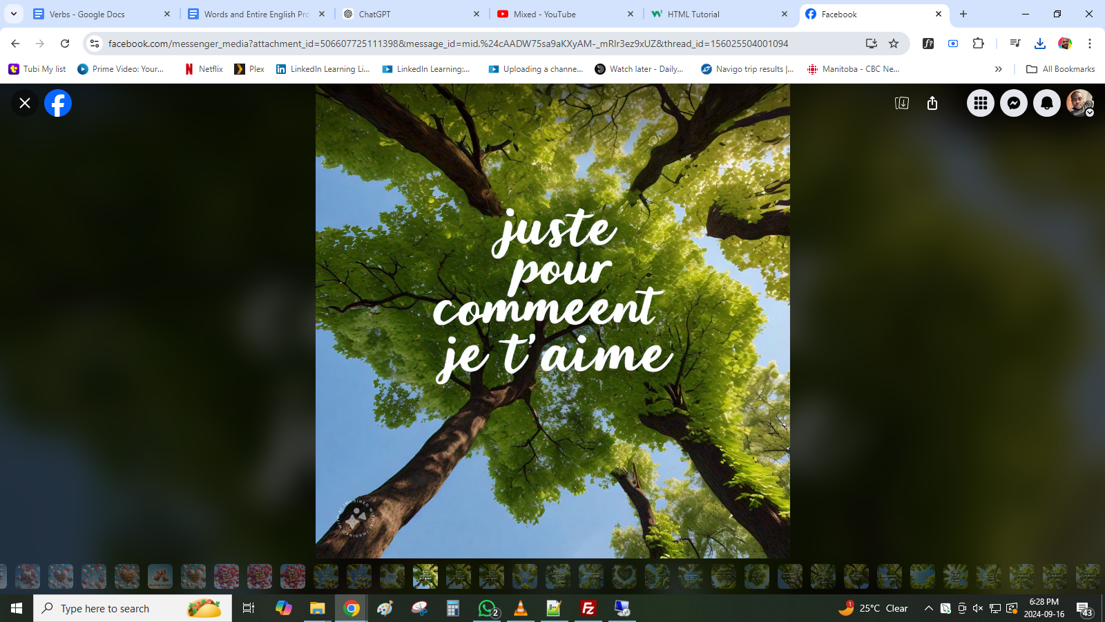The width and height of the screenshot is (1105, 622).
Task: Select the first heart thumbnail in filmstrip
Action: tap(28, 576)
